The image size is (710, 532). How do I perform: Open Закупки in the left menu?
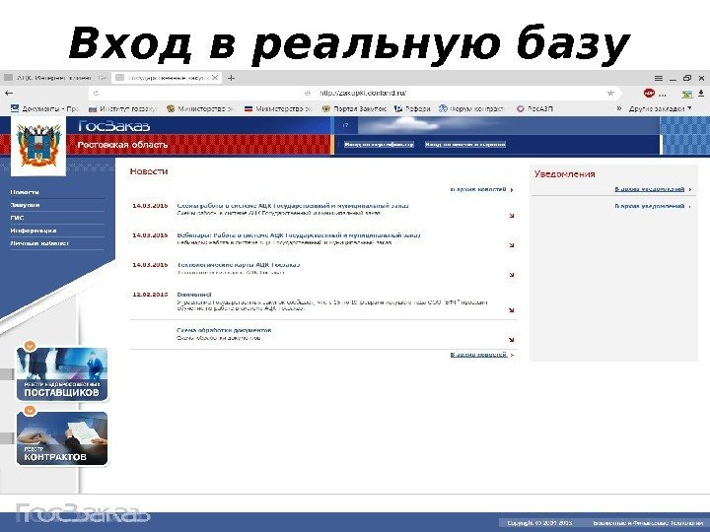[x=25, y=205]
